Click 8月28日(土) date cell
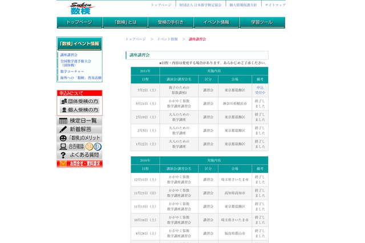Image resolution: width=365 pixels, height=243 pixels. [x=145, y=233]
